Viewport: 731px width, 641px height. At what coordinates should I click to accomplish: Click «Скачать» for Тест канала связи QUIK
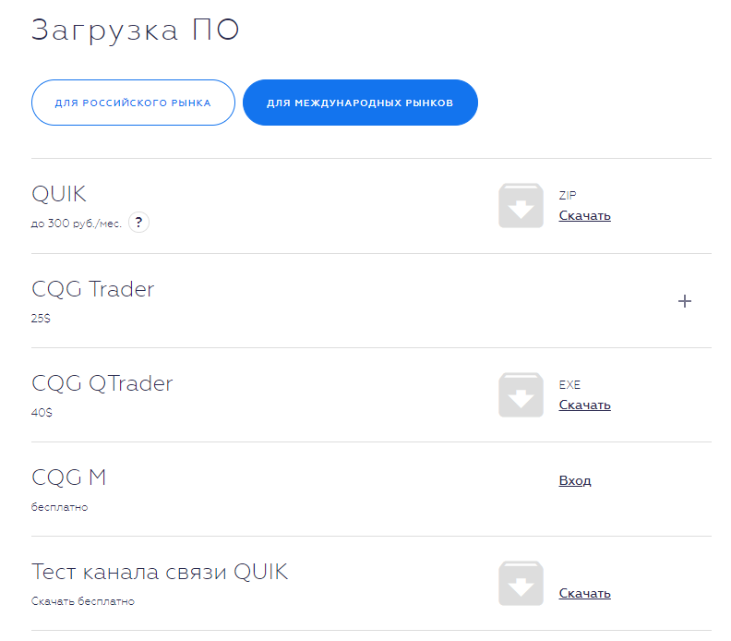(x=584, y=593)
